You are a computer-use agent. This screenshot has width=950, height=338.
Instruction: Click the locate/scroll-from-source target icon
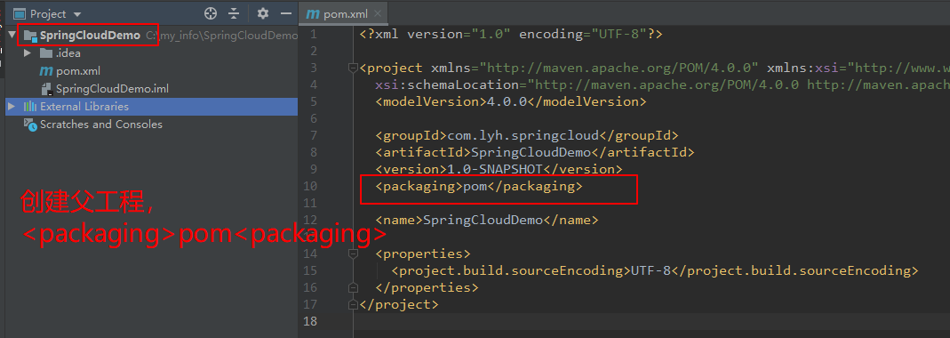pyautogui.click(x=211, y=13)
